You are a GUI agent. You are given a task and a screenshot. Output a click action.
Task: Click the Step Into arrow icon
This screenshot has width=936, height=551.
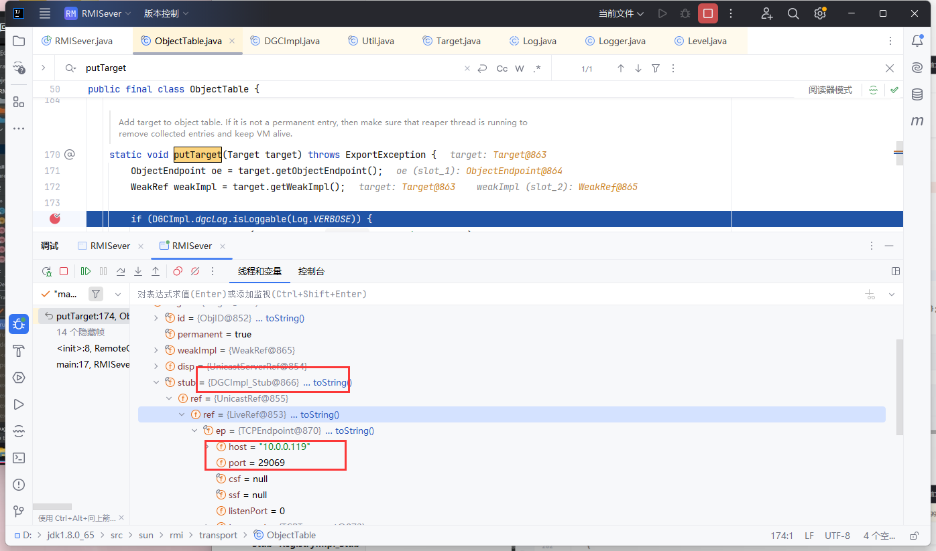click(138, 271)
